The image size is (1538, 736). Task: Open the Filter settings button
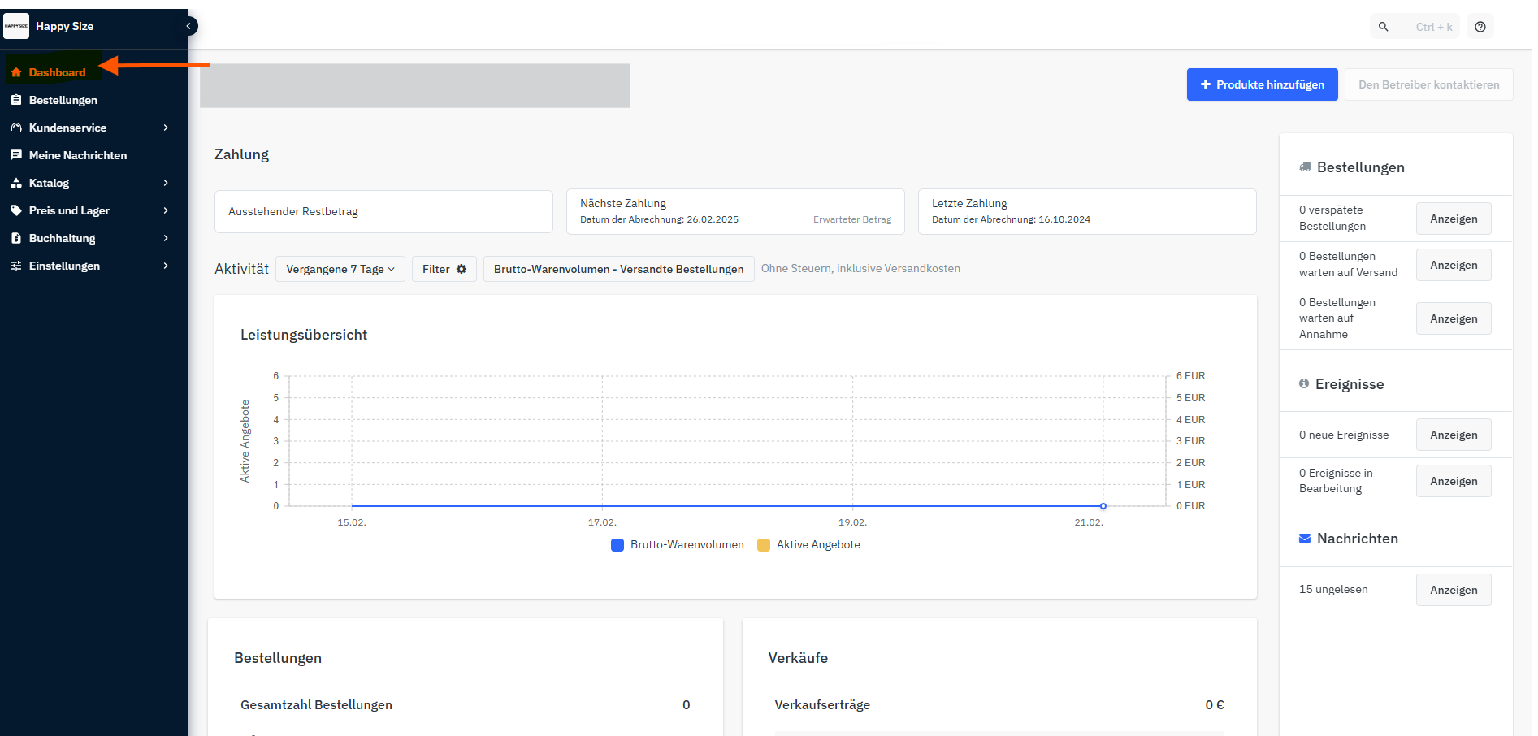pyautogui.click(x=444, y=269)
